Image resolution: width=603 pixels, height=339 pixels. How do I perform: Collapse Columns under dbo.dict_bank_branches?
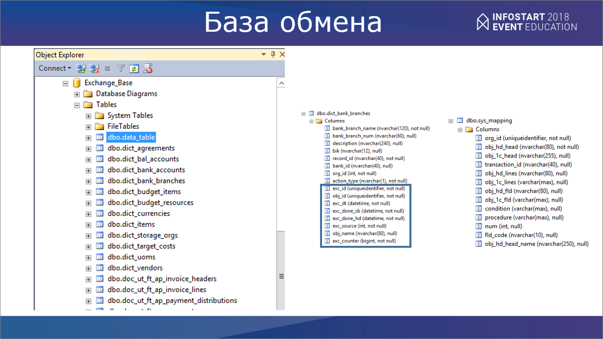pos(311,121)
